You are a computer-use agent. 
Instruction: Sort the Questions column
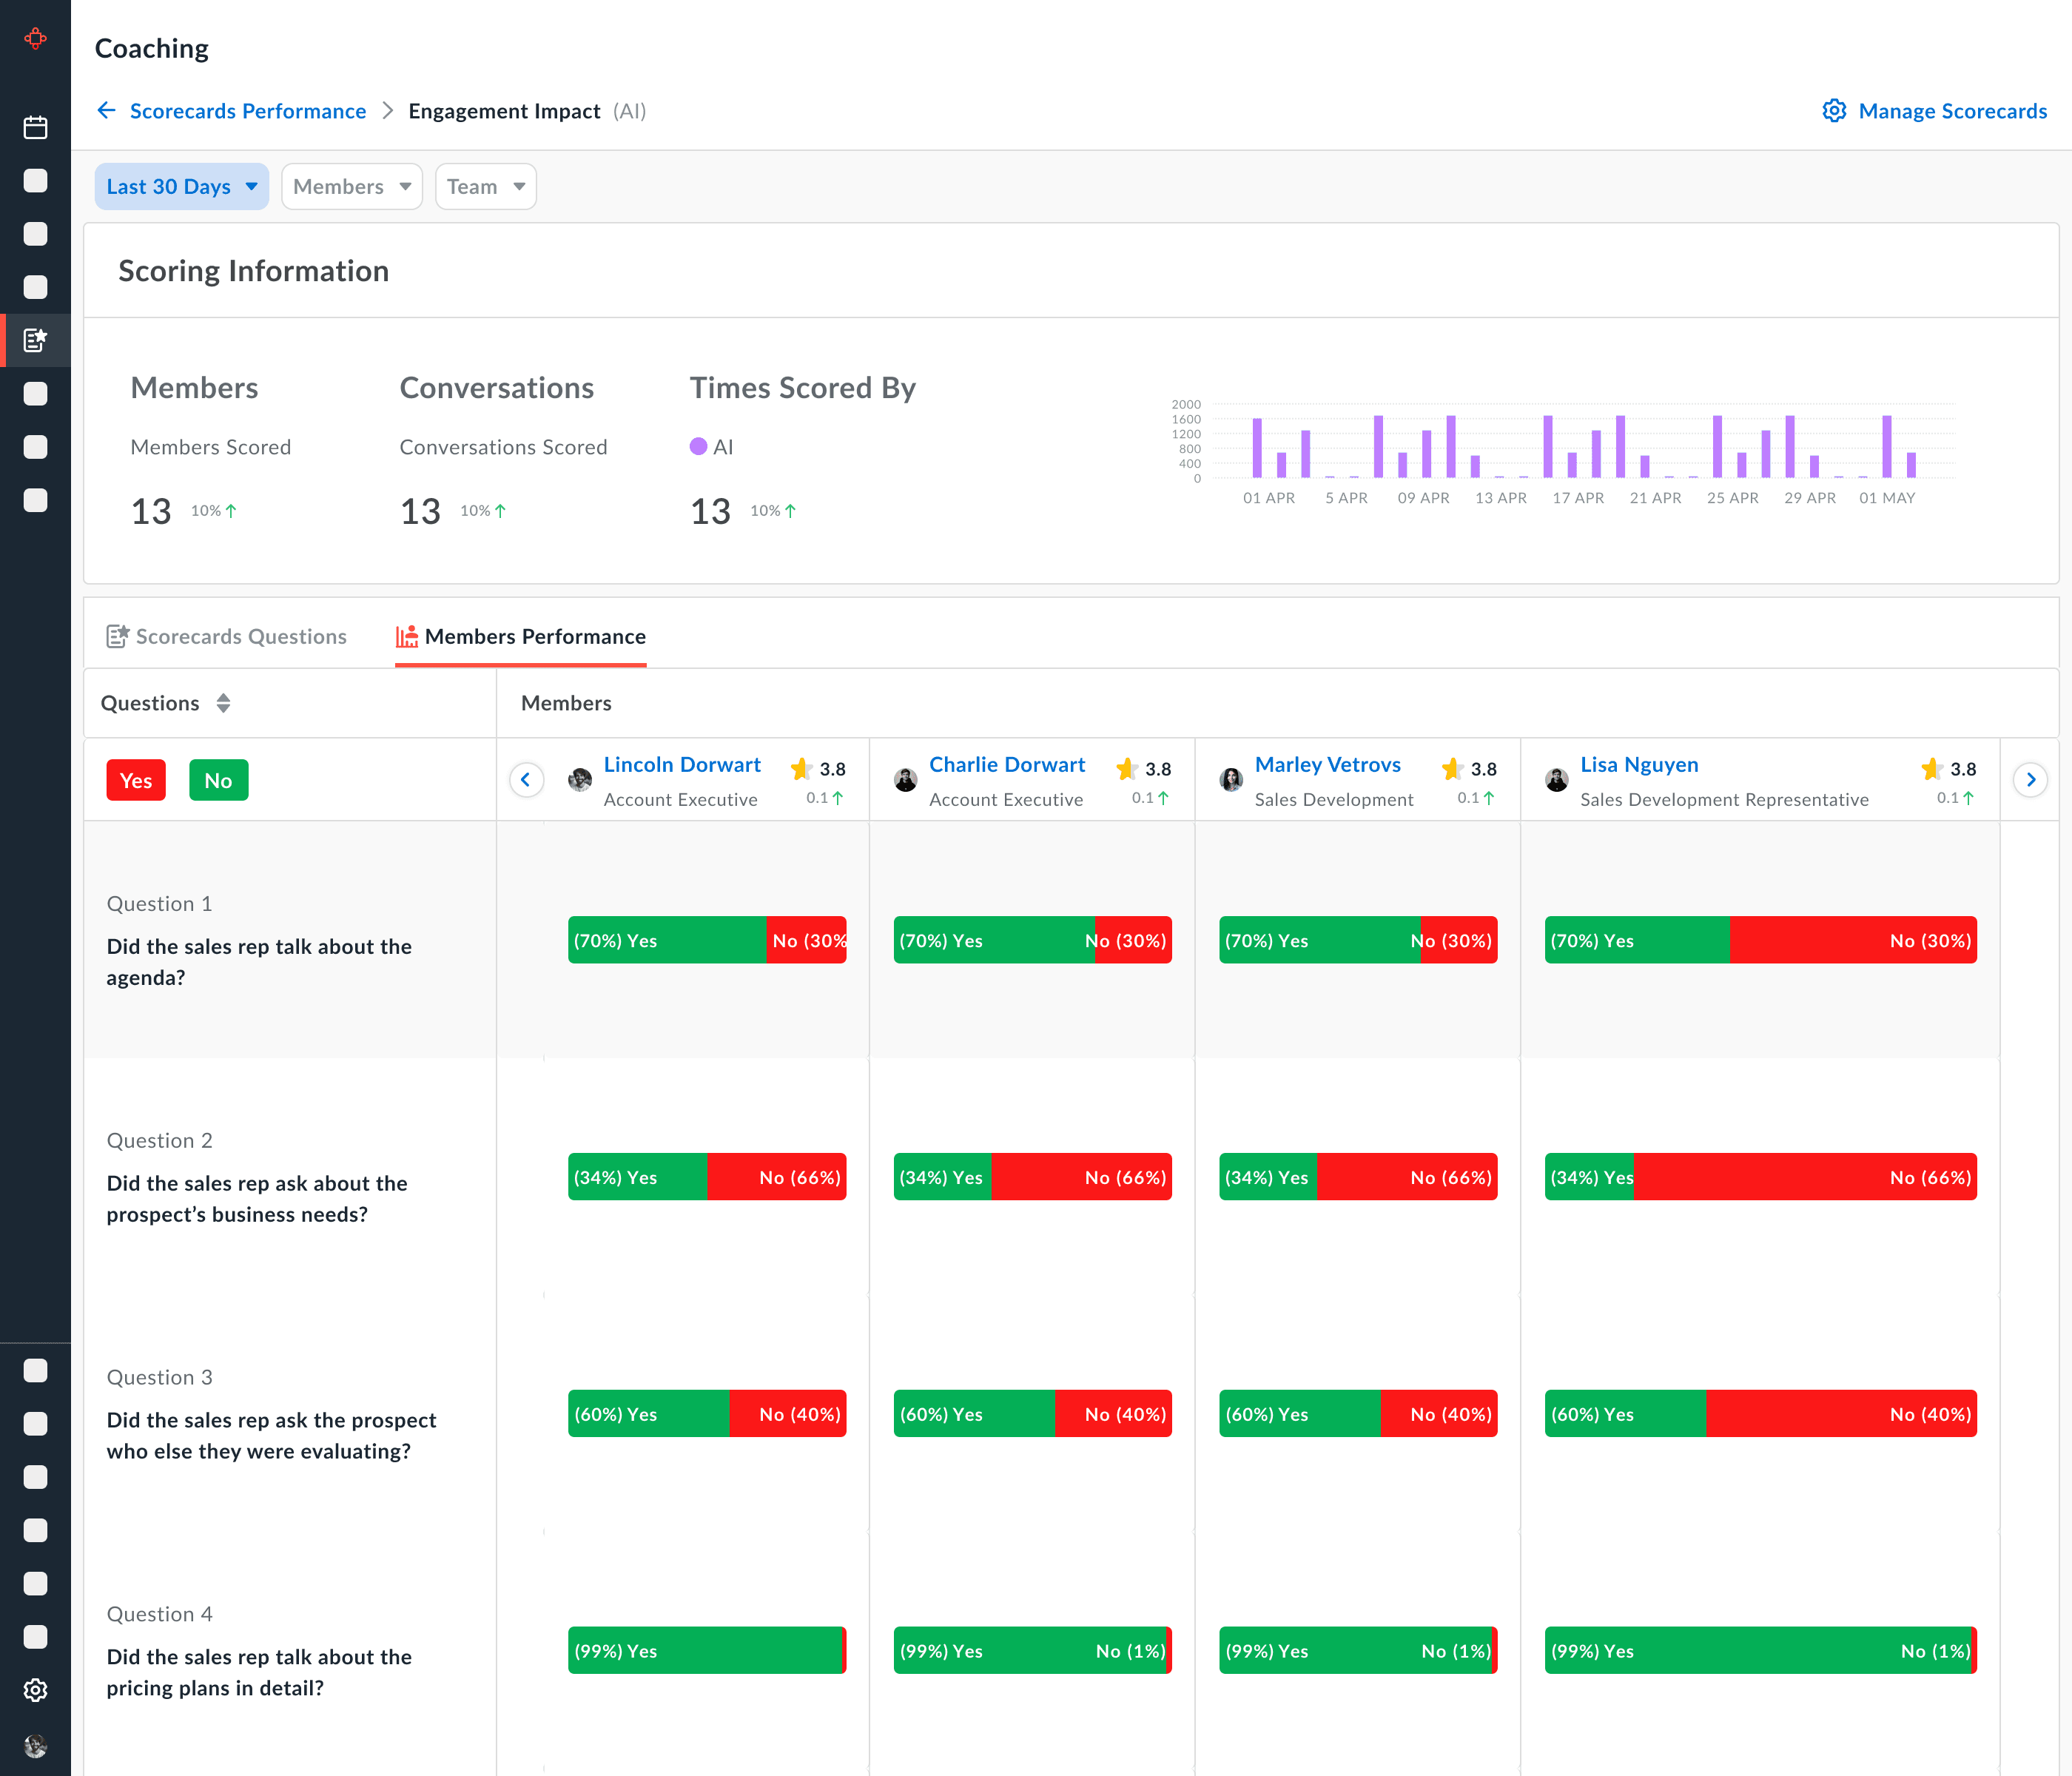coord(223,703)
